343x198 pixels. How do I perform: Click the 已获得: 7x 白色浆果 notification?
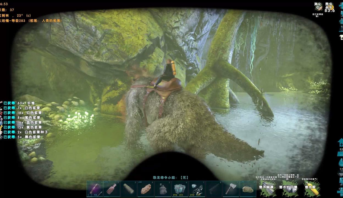tap(22, 108)
